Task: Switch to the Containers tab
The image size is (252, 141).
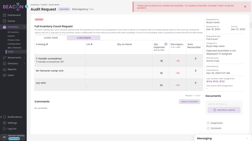Action: click(x=84, y=38)
